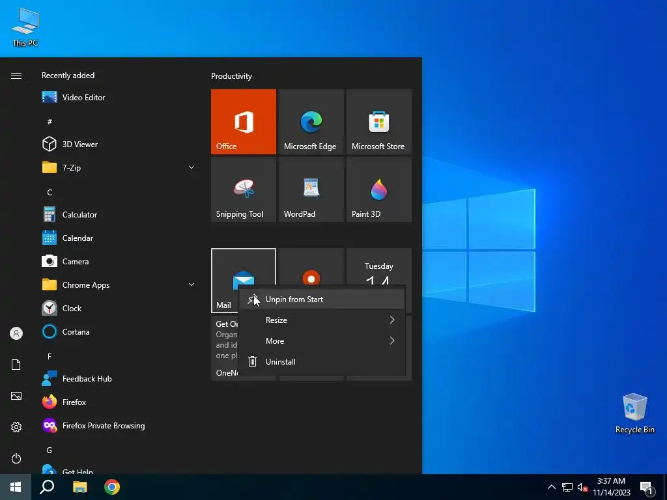
Task: Select Unpin from Start
Action: [x=322, y=299]
